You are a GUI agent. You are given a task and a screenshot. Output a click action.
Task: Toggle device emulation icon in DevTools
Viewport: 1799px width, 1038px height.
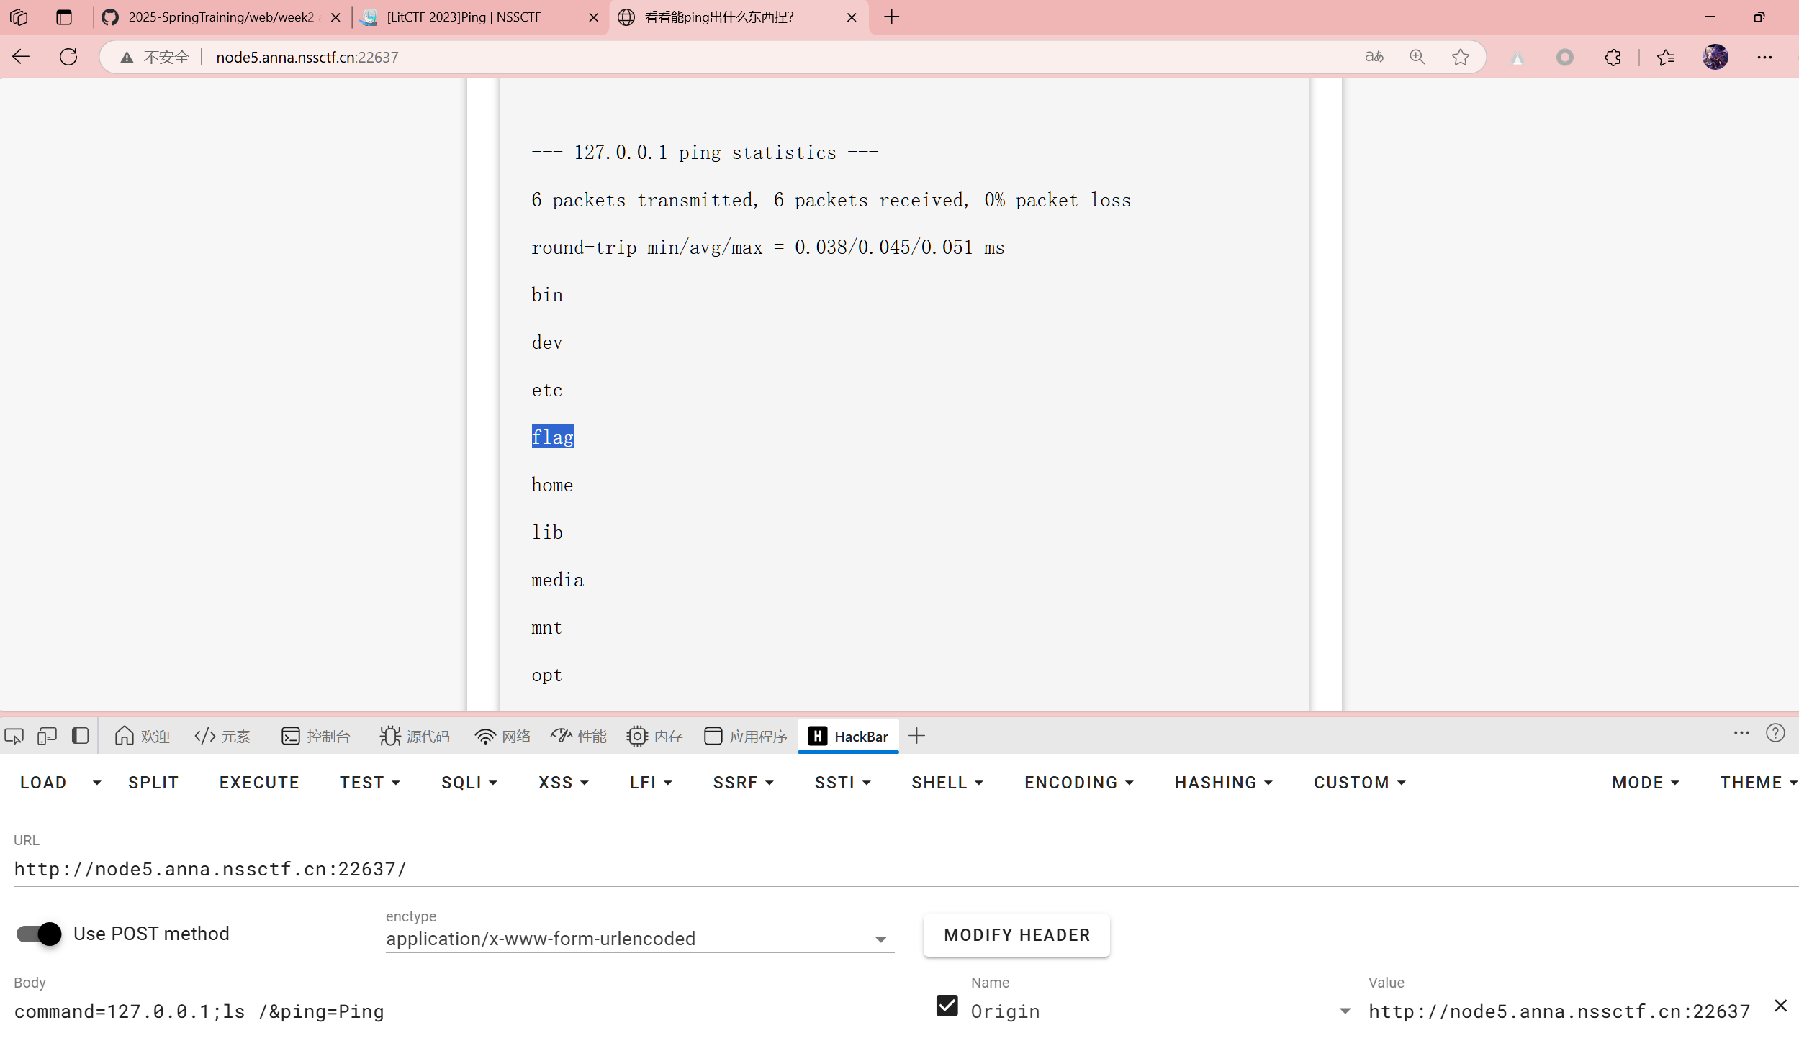[47, 736]
